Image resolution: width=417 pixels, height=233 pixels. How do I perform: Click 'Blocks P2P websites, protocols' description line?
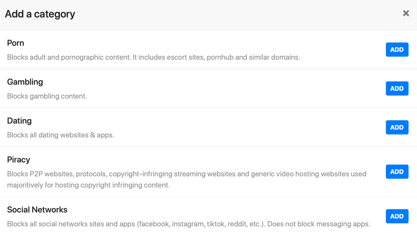(x=186, y=174)
